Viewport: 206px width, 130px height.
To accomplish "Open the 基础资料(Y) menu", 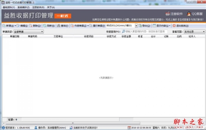I will point(9,7).
